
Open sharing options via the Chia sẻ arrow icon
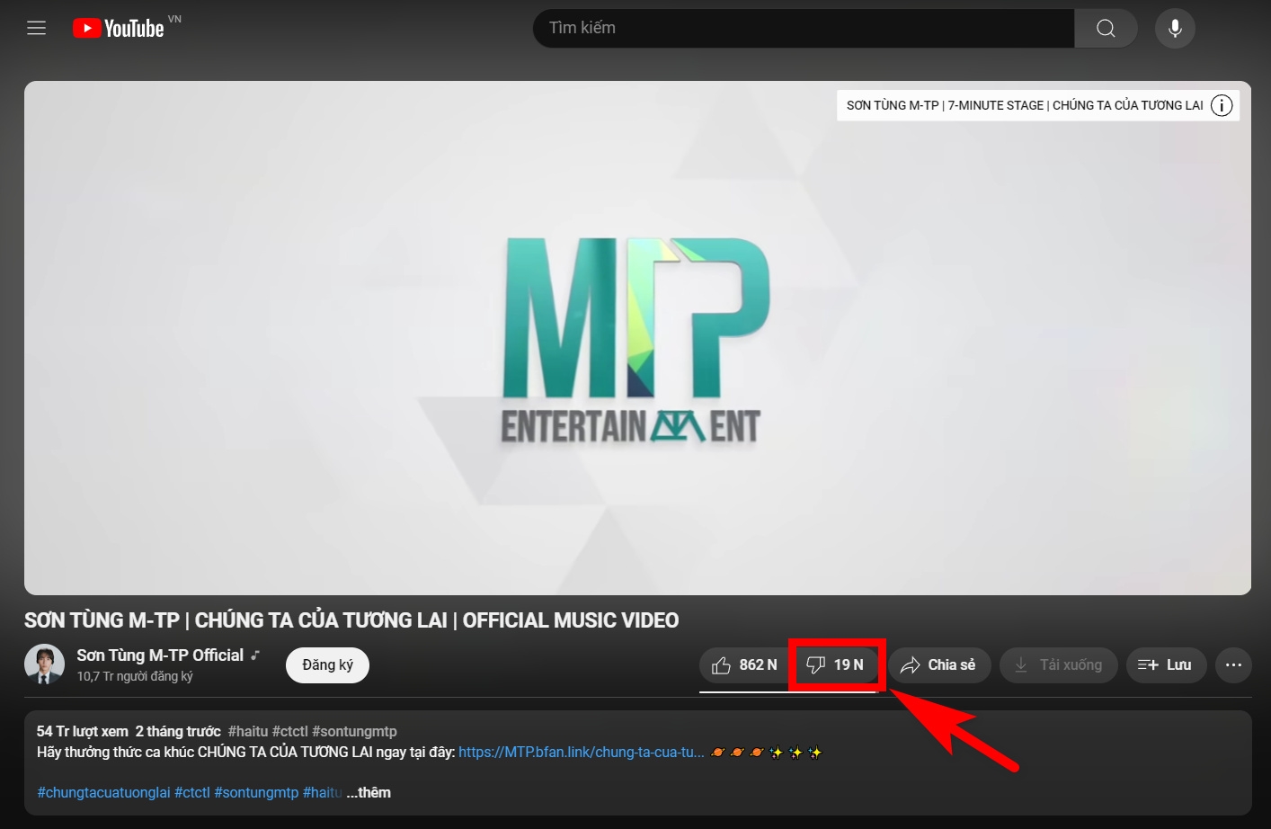coord(911,664)
